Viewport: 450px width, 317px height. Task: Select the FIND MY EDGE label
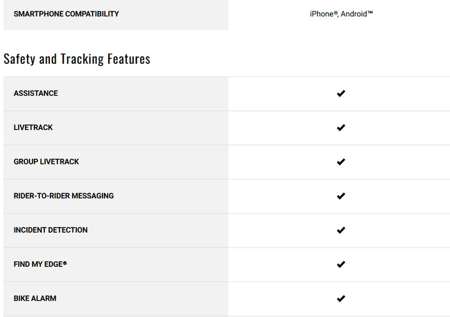coord(40,264)
